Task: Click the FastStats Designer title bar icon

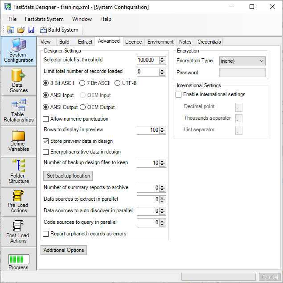Action: [8, 7]
